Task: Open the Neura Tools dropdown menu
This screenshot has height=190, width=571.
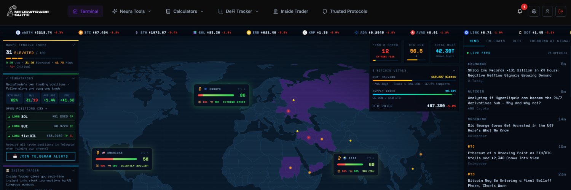Action: coord(132,11)
